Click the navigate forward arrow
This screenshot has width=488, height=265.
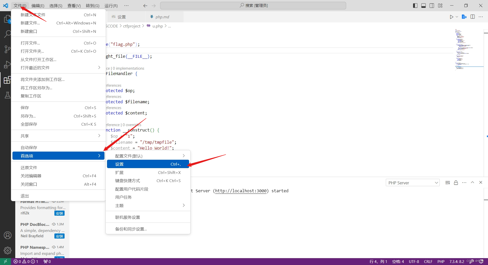tap(154, 6)
